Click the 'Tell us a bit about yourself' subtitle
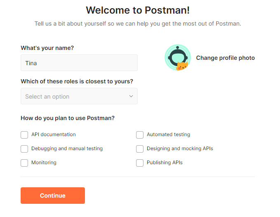Screen dimensions: 280x217 pos(138,24)
